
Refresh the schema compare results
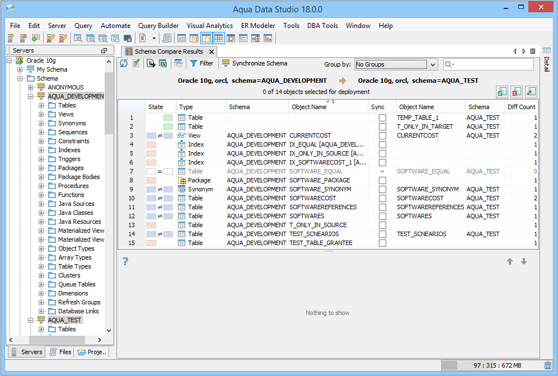124,63
